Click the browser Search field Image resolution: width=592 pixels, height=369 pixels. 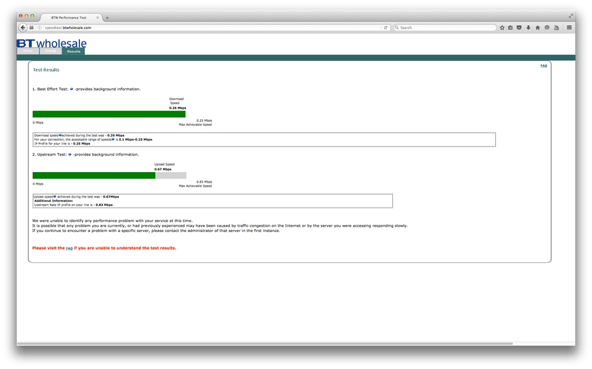445,28
